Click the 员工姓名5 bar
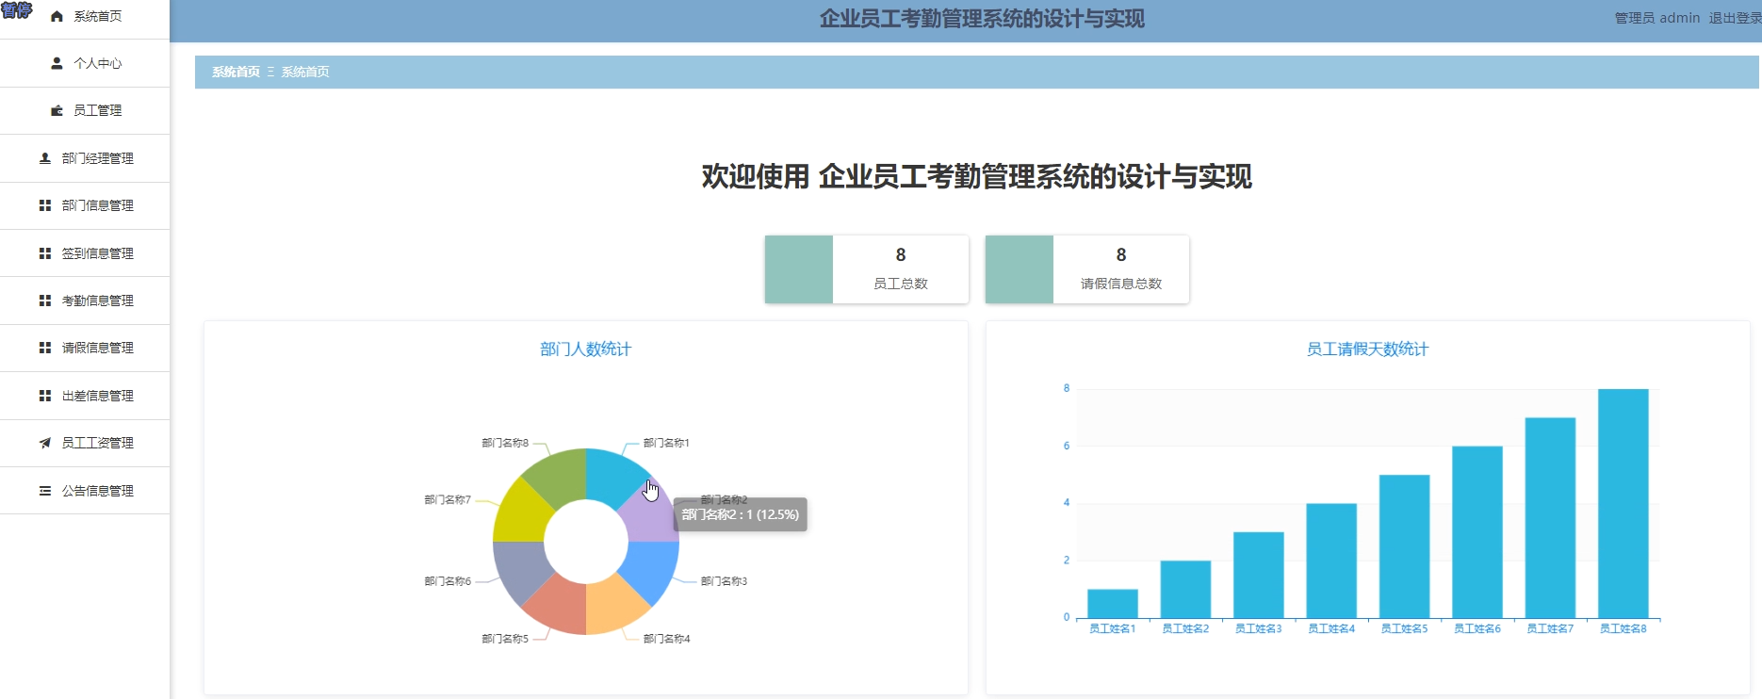The image size is (1762, 699). pos(1405,546)
